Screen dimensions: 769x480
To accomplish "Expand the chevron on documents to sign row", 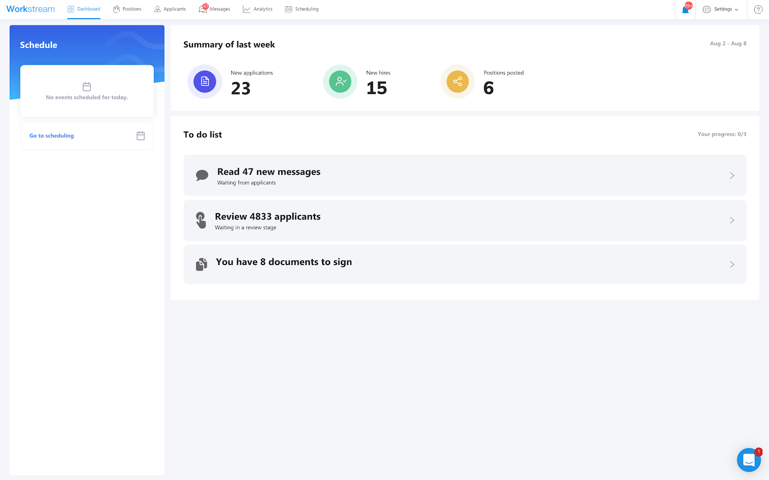I will pyautogui.click(x=732, y=264).
